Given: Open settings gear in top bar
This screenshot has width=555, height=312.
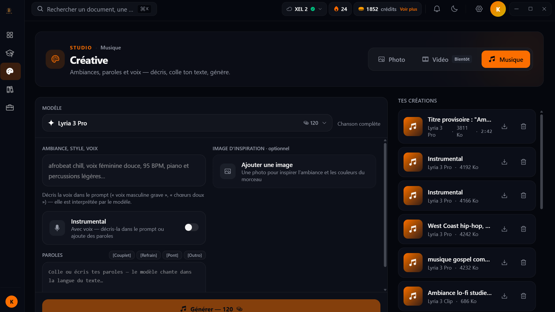Looking at the screenshot, I should (x=479, y=9).
